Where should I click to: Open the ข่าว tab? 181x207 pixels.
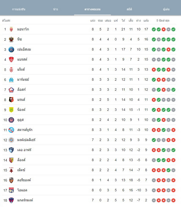coord(55,9)
